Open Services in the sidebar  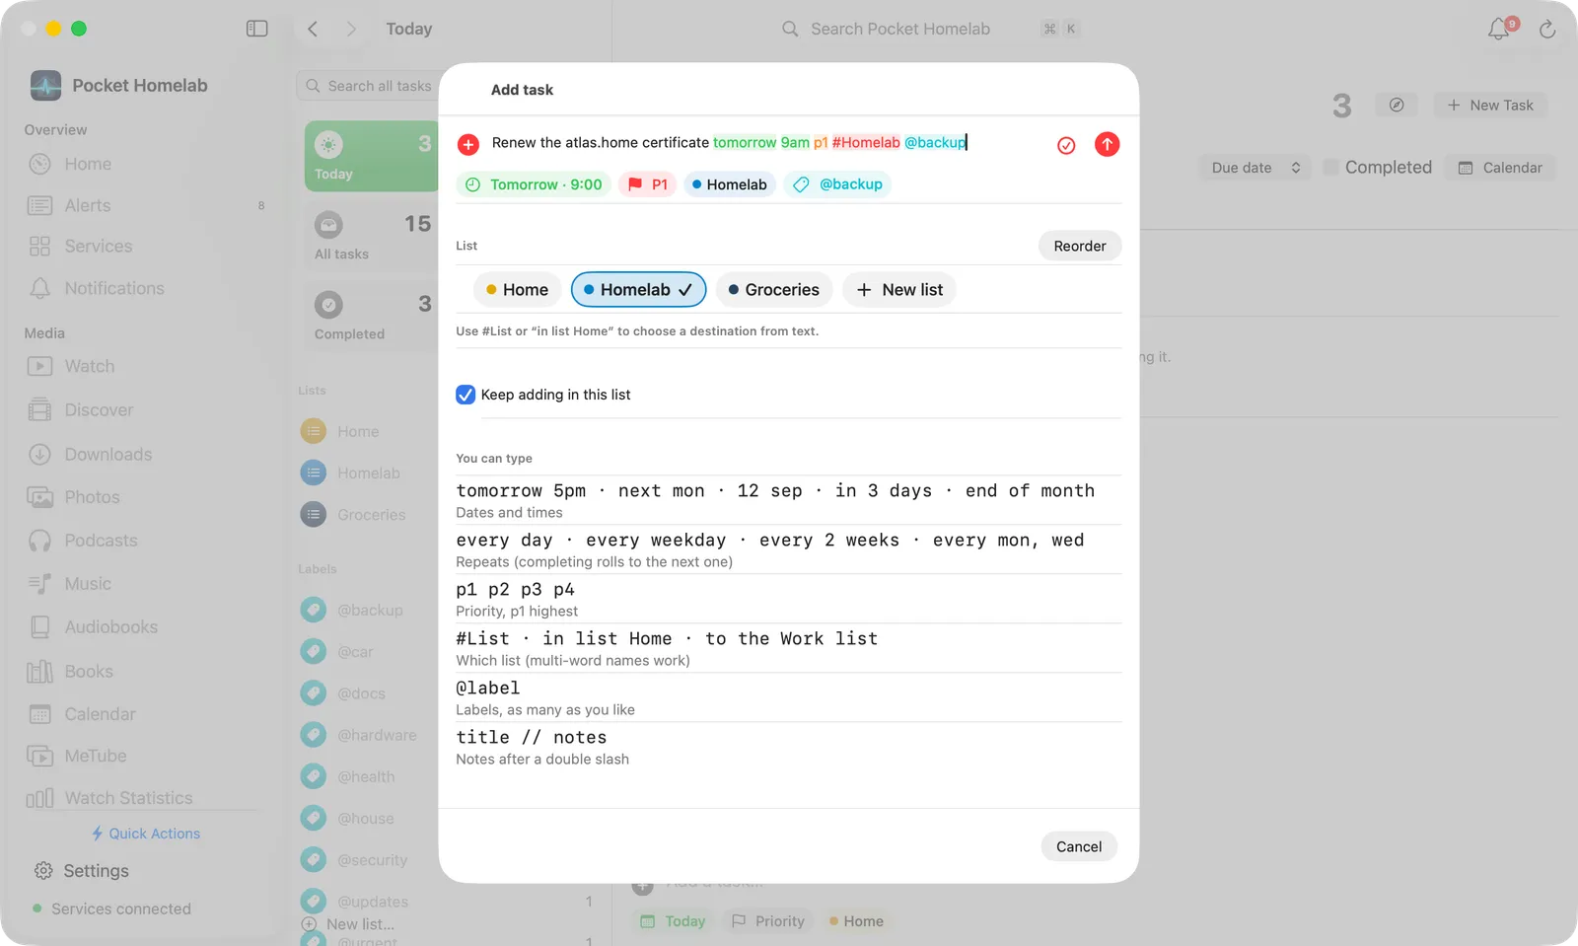pos(98,246)
